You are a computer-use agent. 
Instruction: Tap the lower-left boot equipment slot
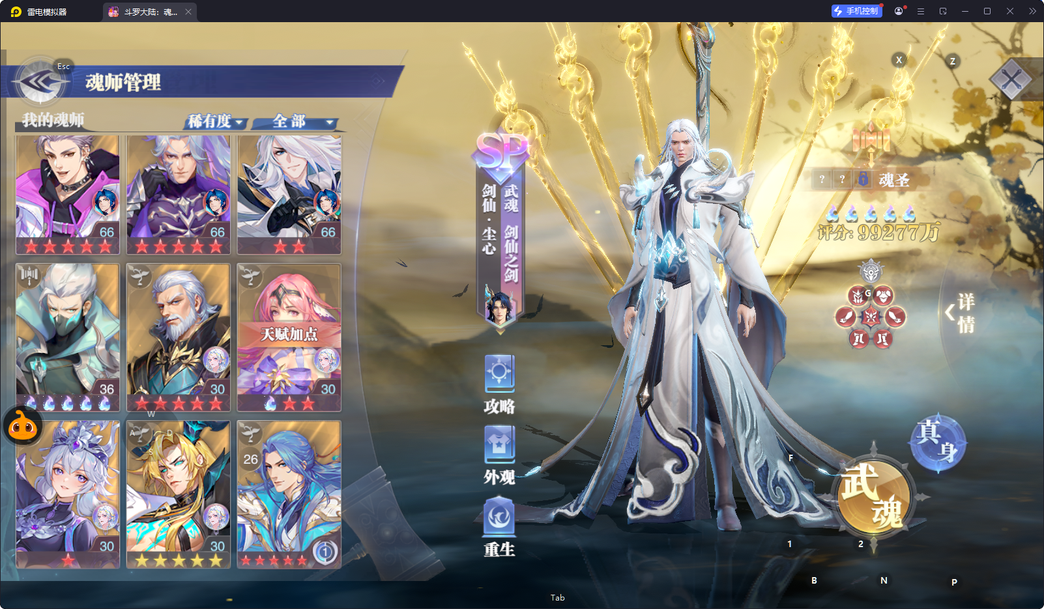[x=858, y=339]
